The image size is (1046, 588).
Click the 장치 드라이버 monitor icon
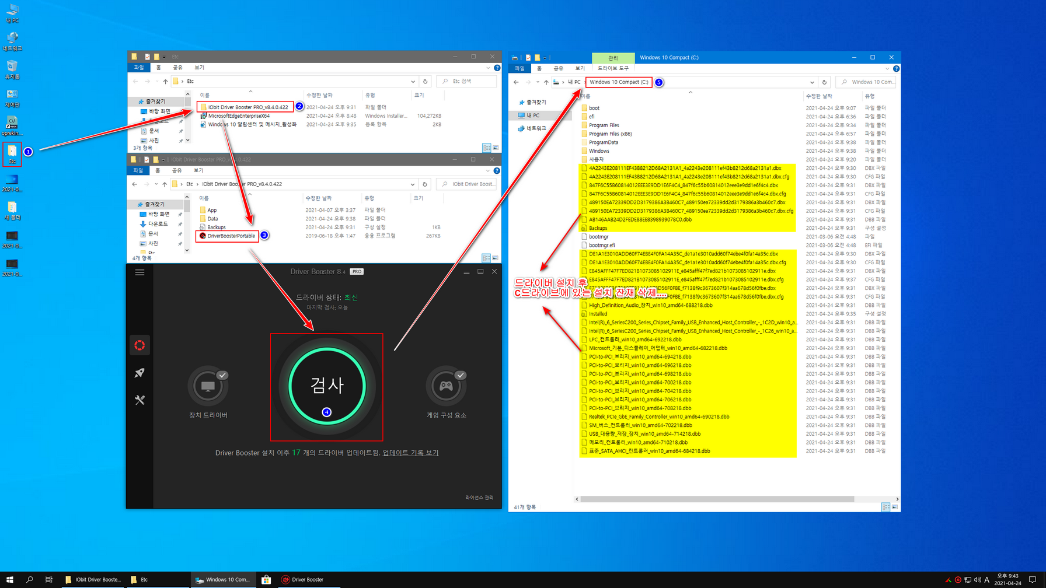point(208,386)
